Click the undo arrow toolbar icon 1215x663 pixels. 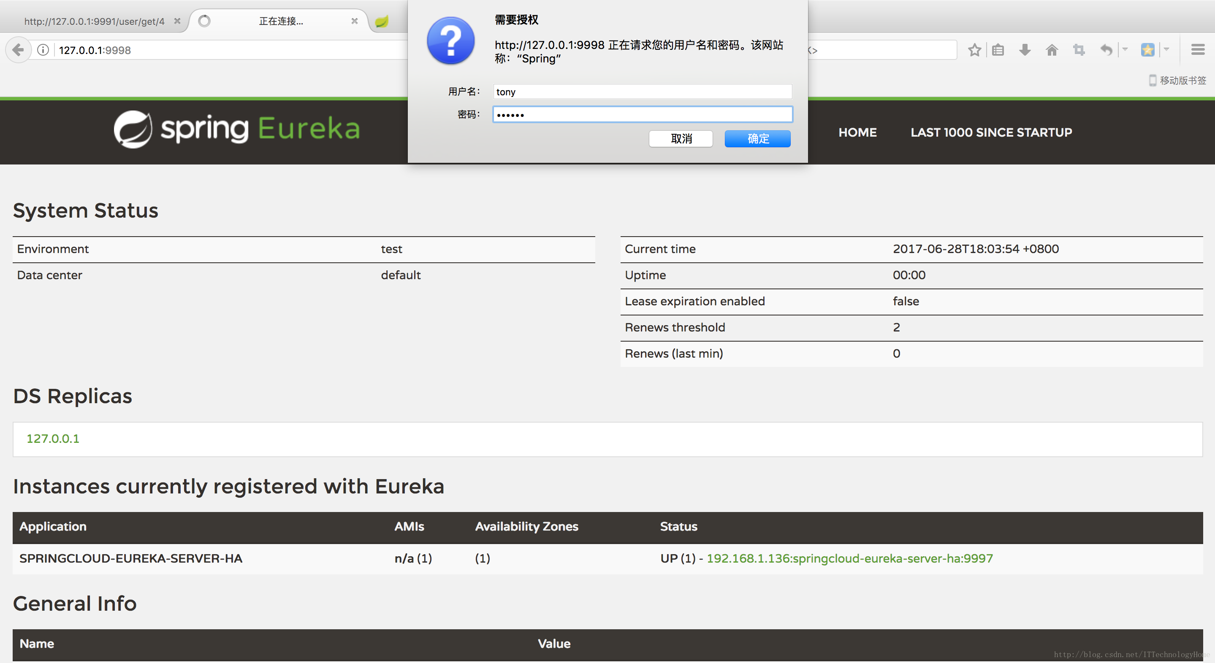(x=1106, y=50)
